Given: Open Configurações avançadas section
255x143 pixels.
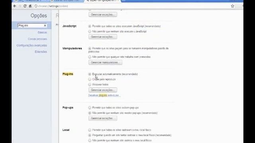Looking at the screenshot, I should (x=32, y=45).
